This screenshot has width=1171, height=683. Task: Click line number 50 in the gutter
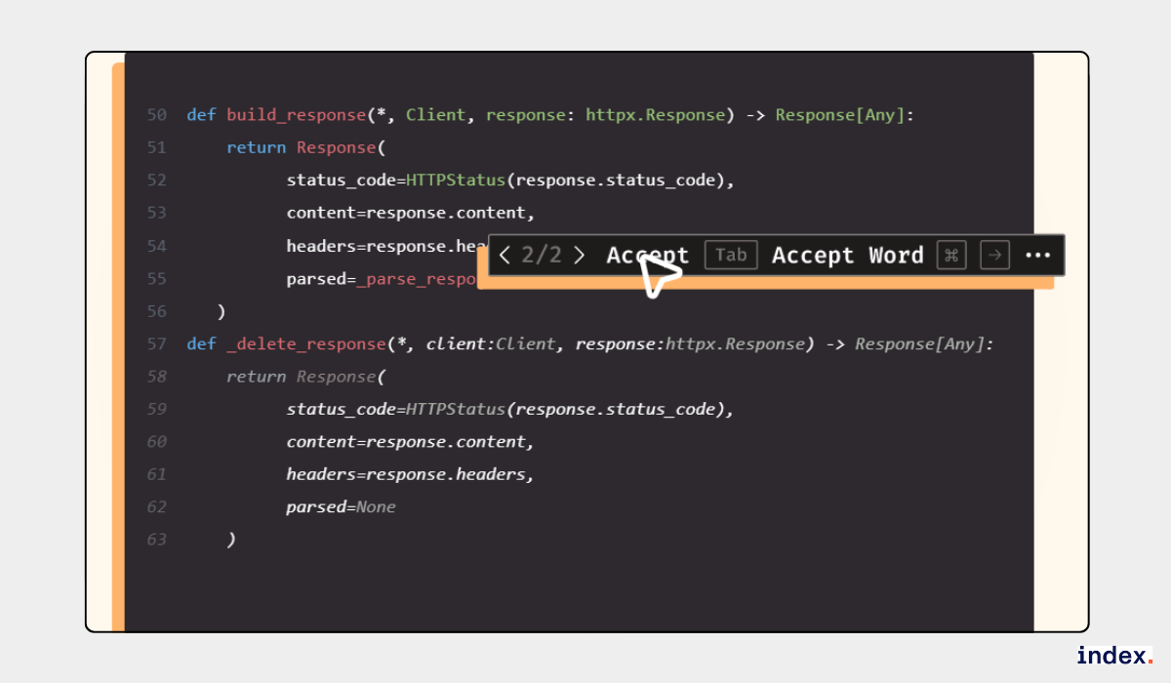tap(156, 115)
